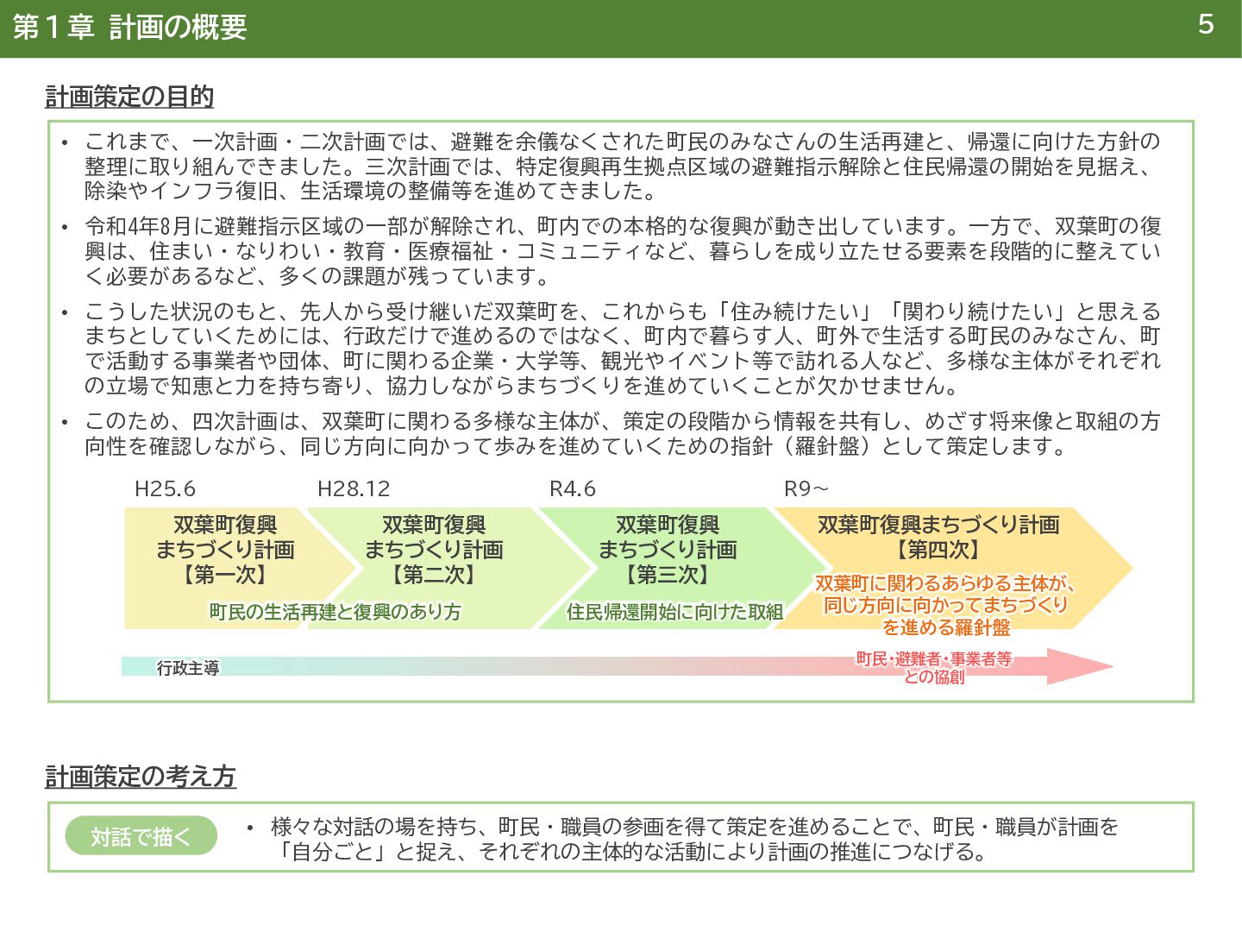Click the 行政主導 label on gradient arrow
1242x932 pixels.
188,668
